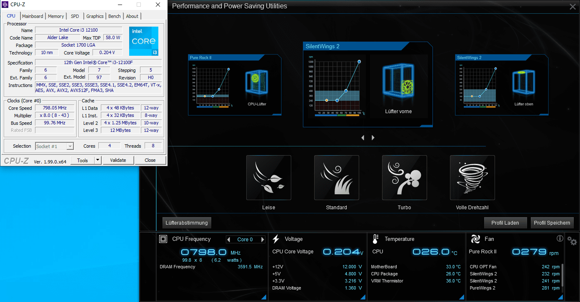The width and height of the screenshot is (580, 302).
Task: Open the info icon in Fan panel
Action: [560, 239]
